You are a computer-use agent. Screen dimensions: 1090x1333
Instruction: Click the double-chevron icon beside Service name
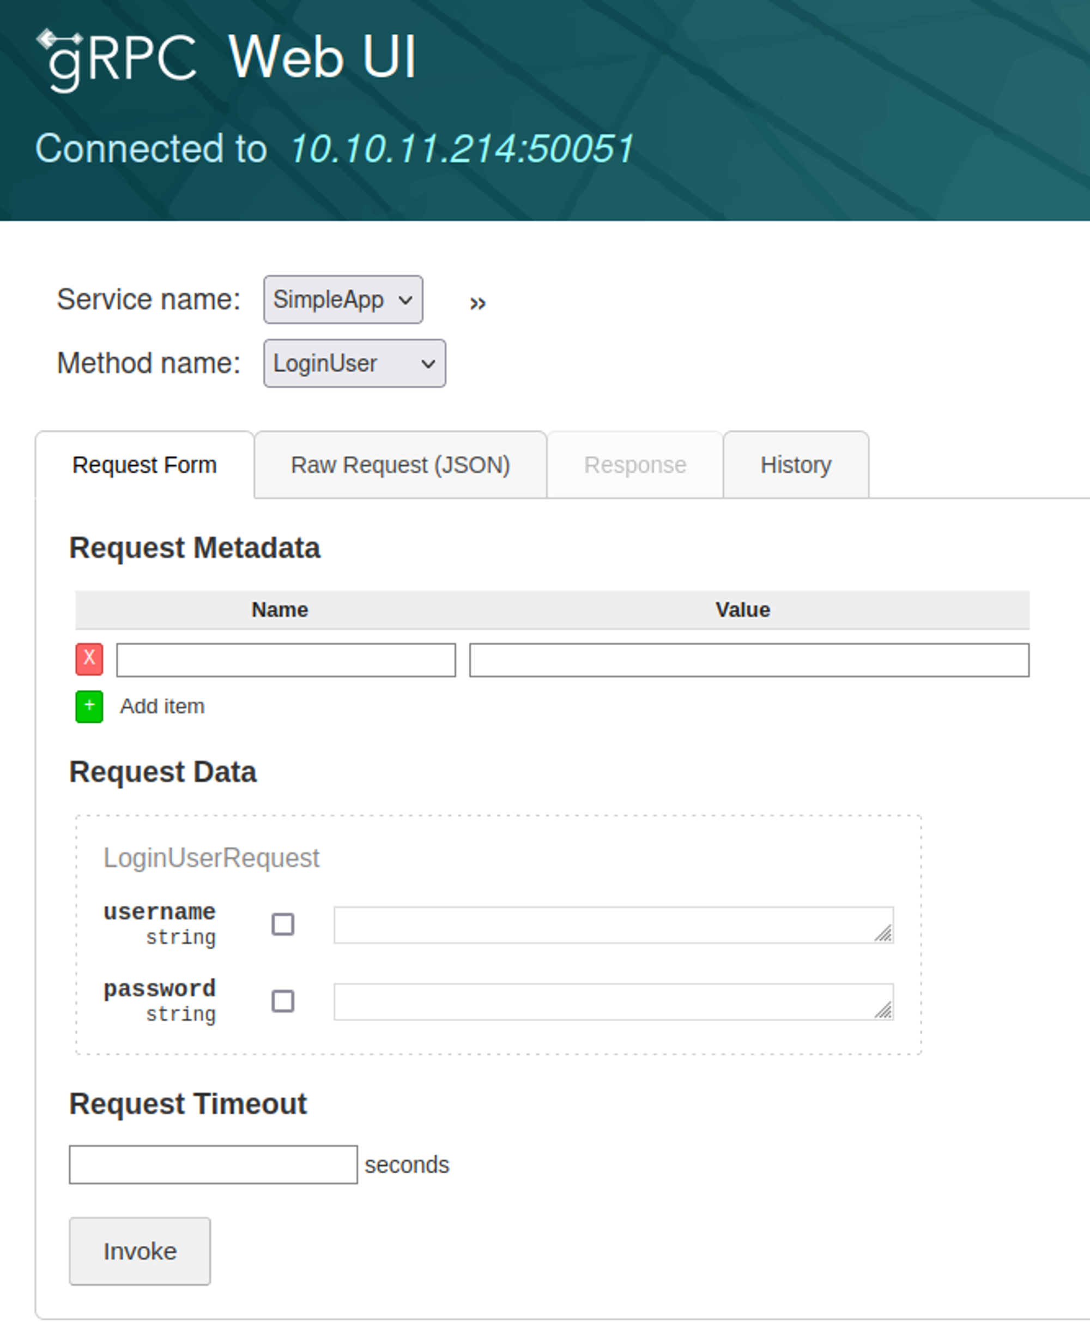[x=477, y=304]
